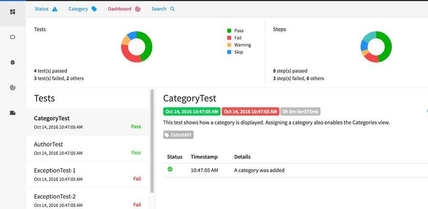Click the Tests list heading
The width and height of the screenshot is (428, 209).
[45, 98]
